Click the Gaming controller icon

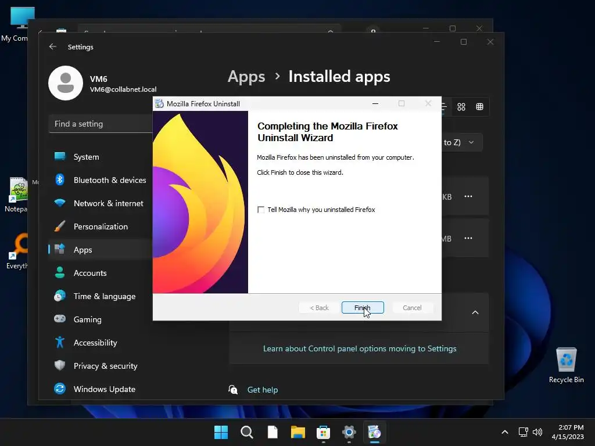[x=60, y=319]
